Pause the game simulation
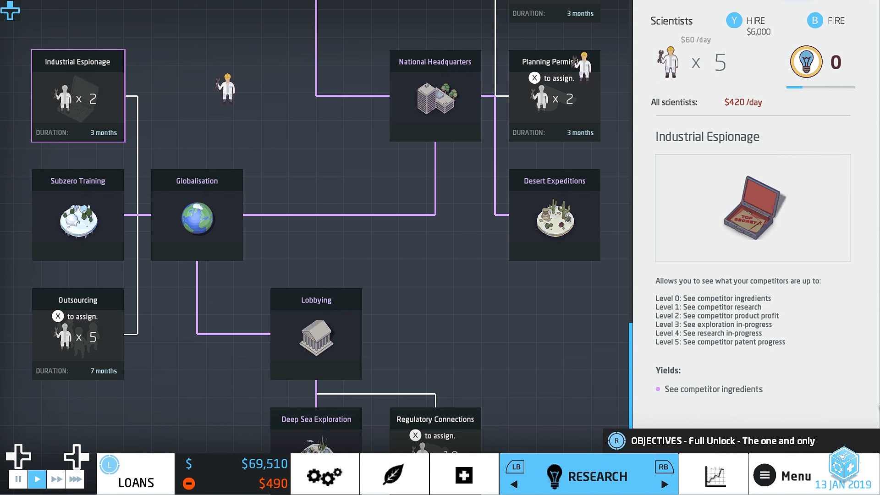The image size is (880, 495). [x=18, y=479]
